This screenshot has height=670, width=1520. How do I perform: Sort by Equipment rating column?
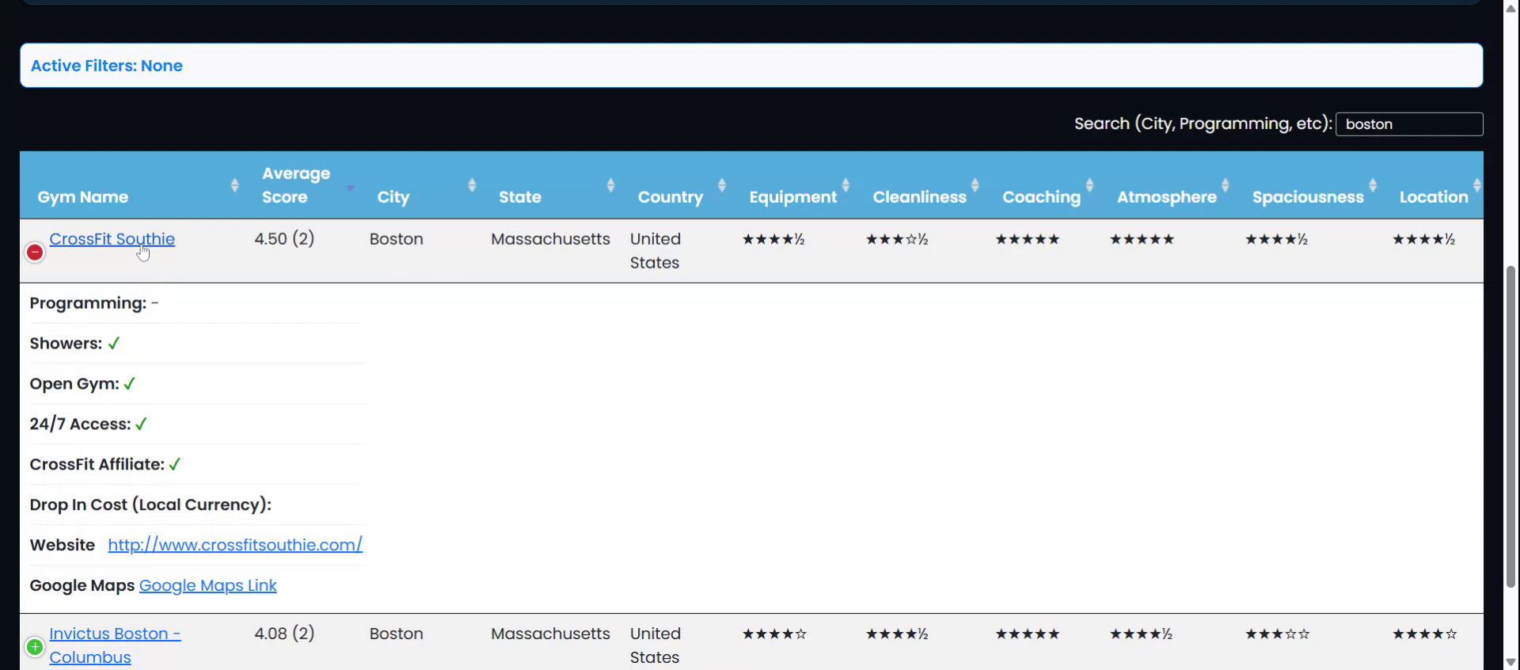click(x=796, y=185)
